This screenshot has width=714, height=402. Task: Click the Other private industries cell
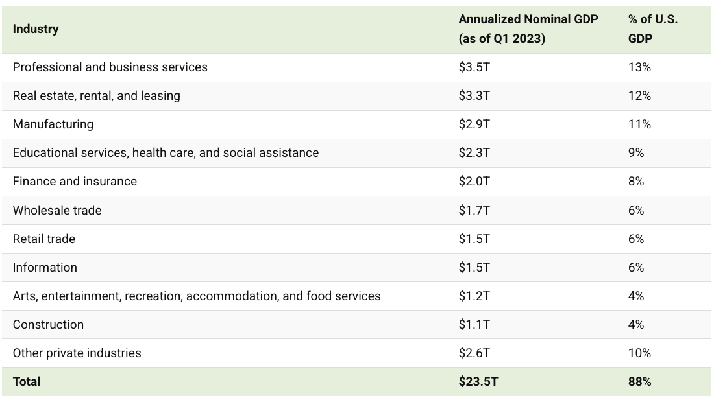[x=77, y=353]
